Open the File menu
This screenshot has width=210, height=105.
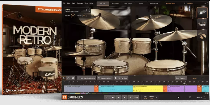coord(64,3)
